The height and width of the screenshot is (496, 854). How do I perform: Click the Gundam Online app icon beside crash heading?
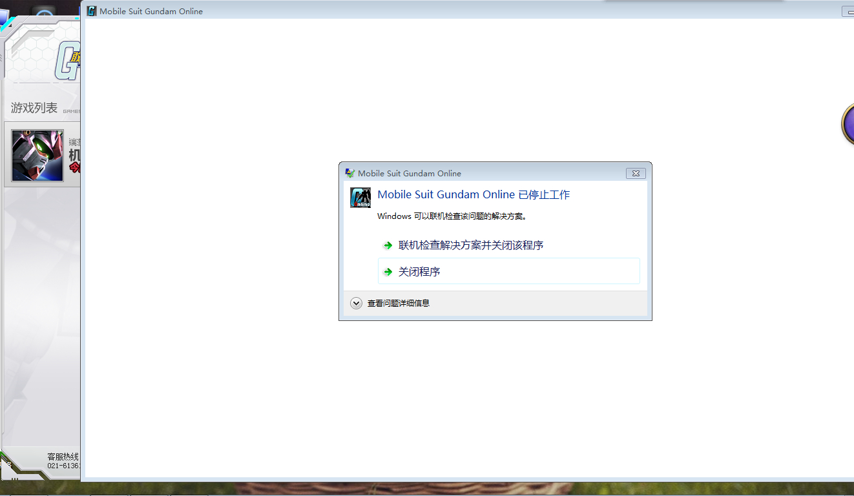pyautogui.click(x=360, y=198)
